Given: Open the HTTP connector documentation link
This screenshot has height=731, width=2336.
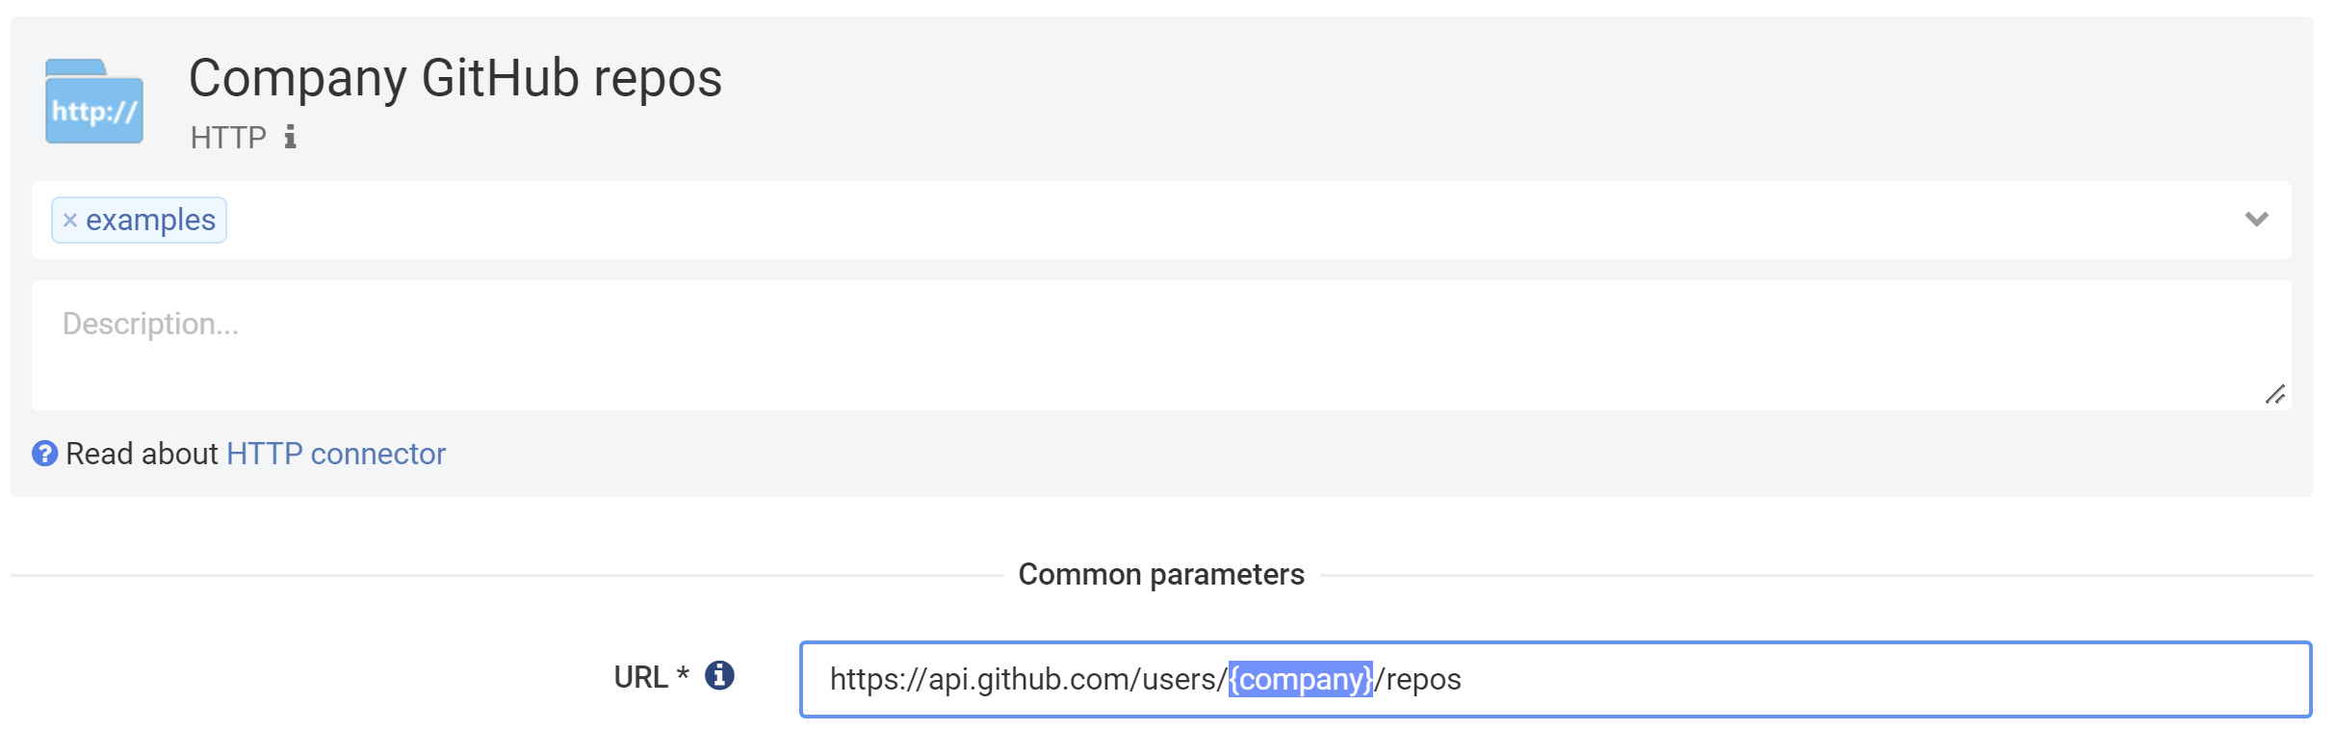Looking at the screenshot, I should 335,453.
